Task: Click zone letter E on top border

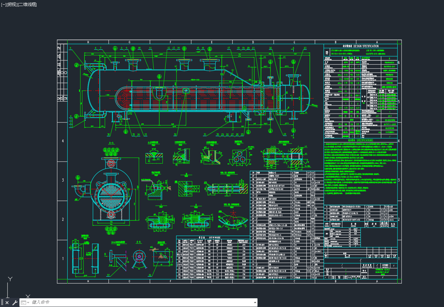Action: click(x=212, y=42)
